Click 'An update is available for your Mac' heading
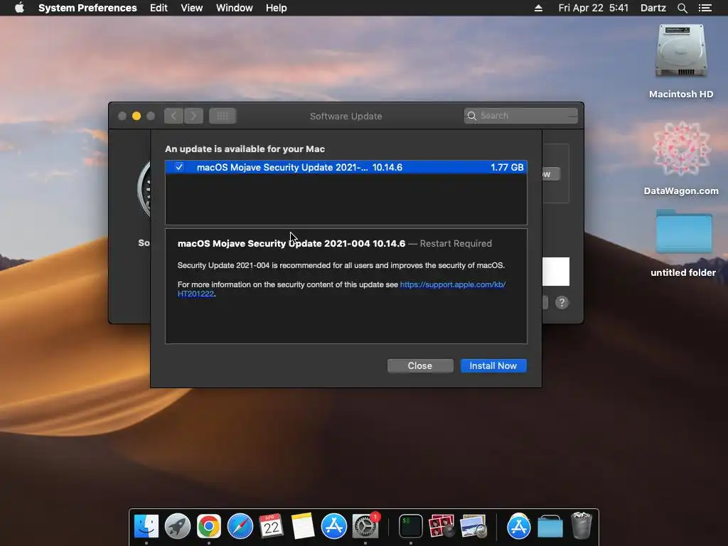The height and width of the screenshot is (546, 728). tap(245, 149)
